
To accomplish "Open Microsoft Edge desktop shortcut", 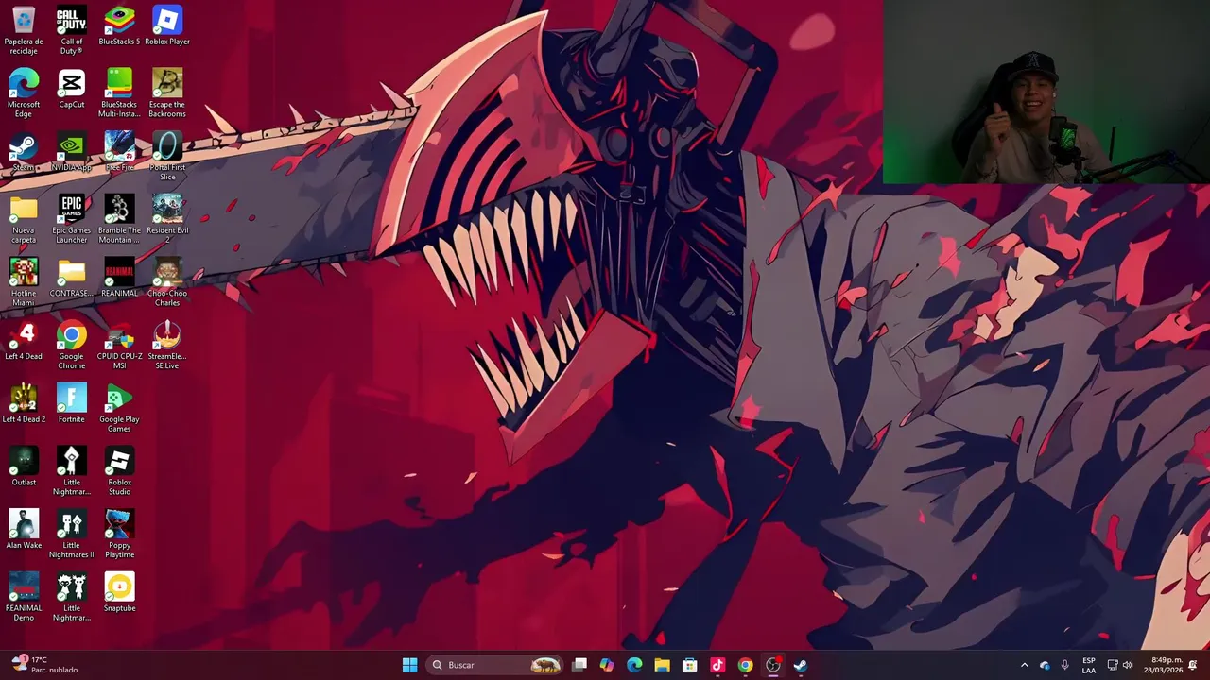I will (24, 93).
